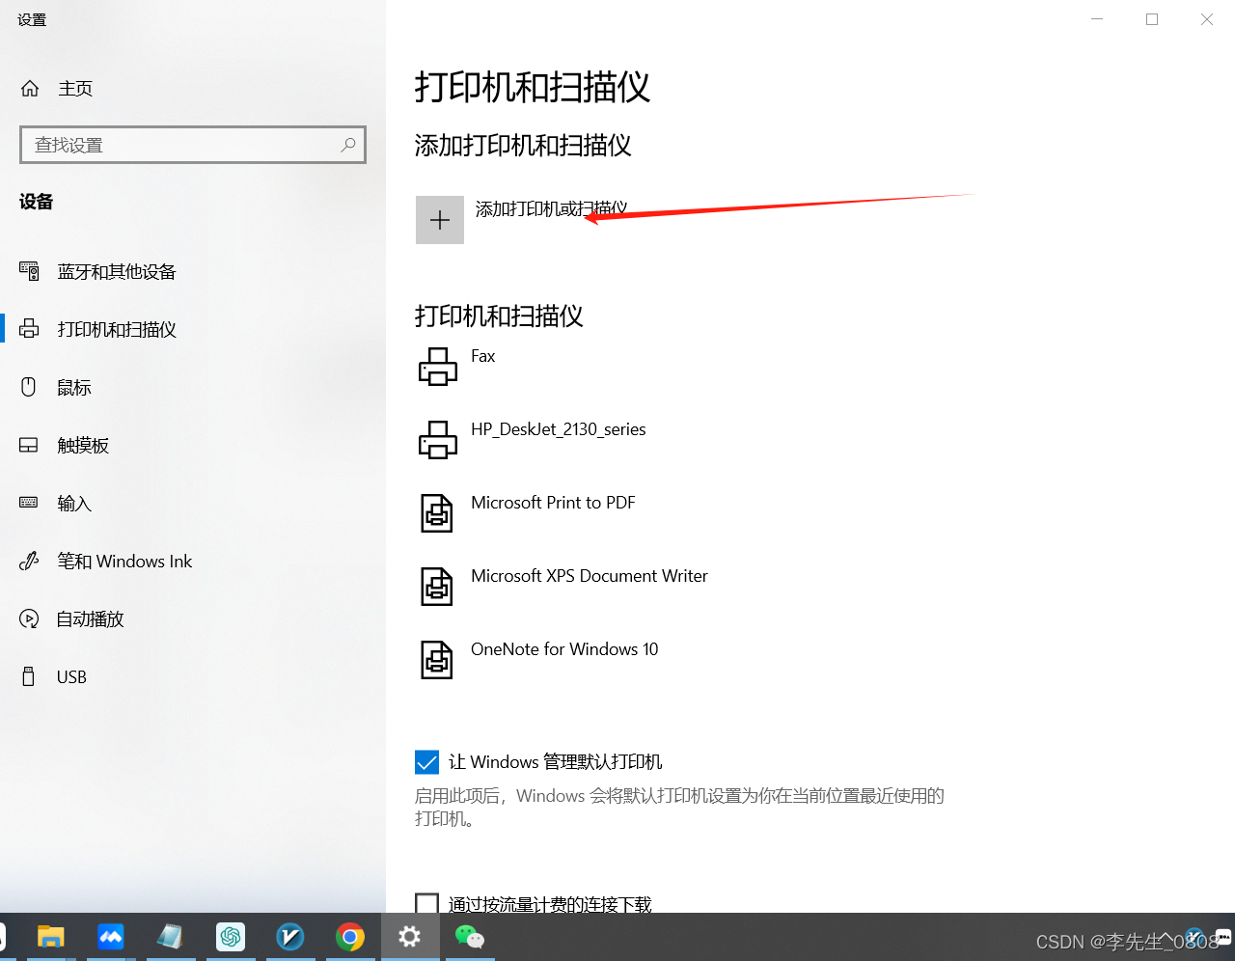The height and width of the screenshot is (961, 1235).
Task: Select 打印机和扫描仪 in the sidebar
Action: [x=117, y=330]
